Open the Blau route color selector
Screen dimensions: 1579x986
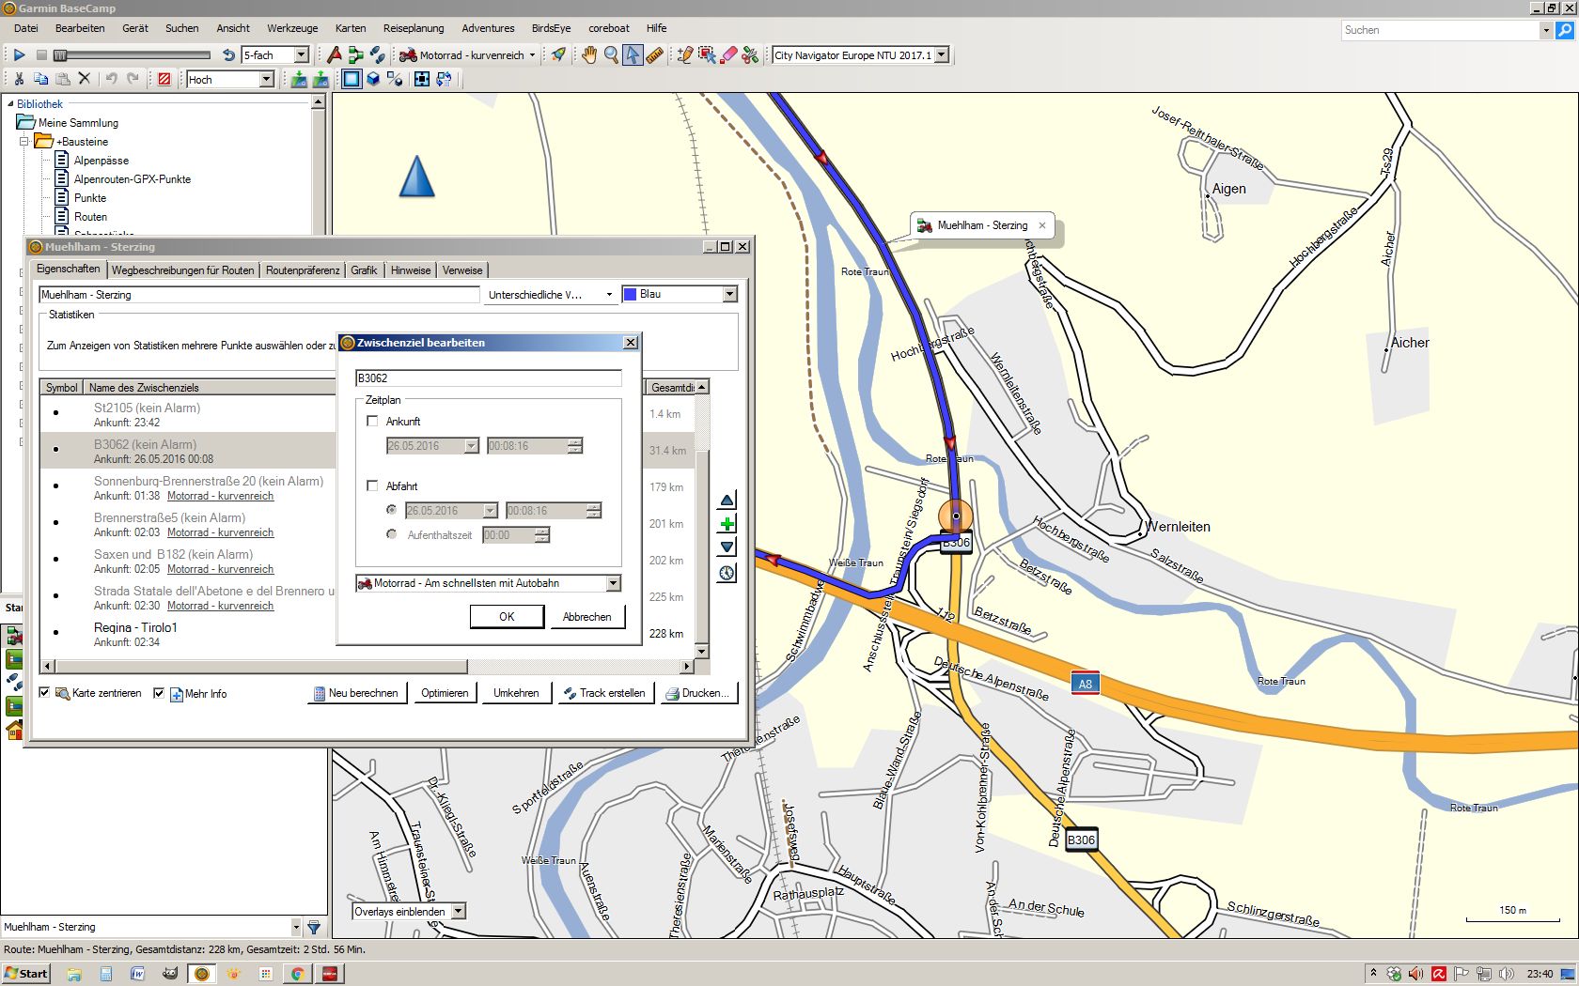[x=728, y=295]
